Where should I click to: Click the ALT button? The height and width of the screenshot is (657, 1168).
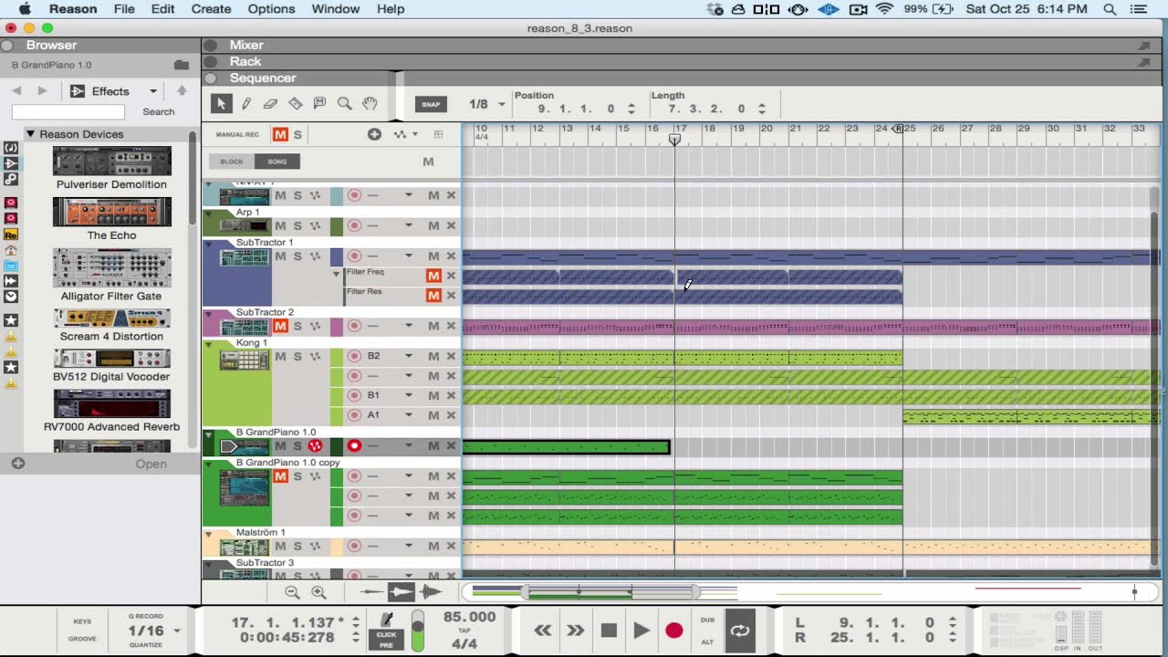tap(707, 641)
